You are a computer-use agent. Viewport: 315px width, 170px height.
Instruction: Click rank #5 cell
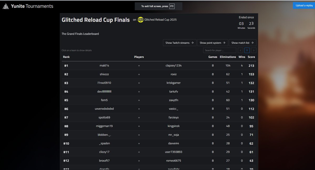66,100
